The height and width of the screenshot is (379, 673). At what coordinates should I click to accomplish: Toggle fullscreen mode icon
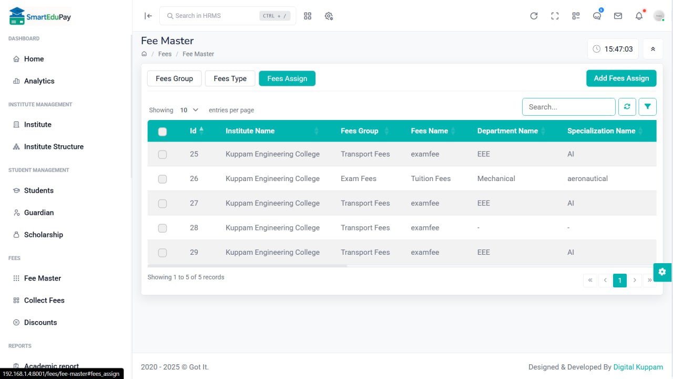click(x=555, y=16)
